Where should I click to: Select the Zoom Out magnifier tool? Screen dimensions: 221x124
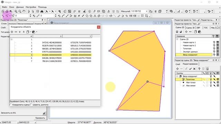20,11
